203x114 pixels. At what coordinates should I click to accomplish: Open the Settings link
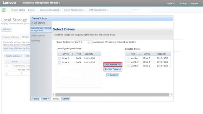click(183, 3)
